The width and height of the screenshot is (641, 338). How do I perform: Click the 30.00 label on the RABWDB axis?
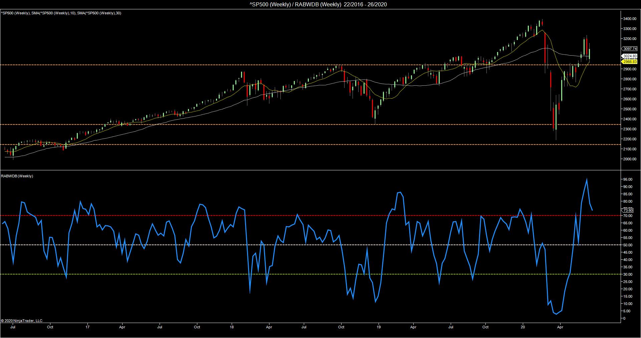click(628, 274)
